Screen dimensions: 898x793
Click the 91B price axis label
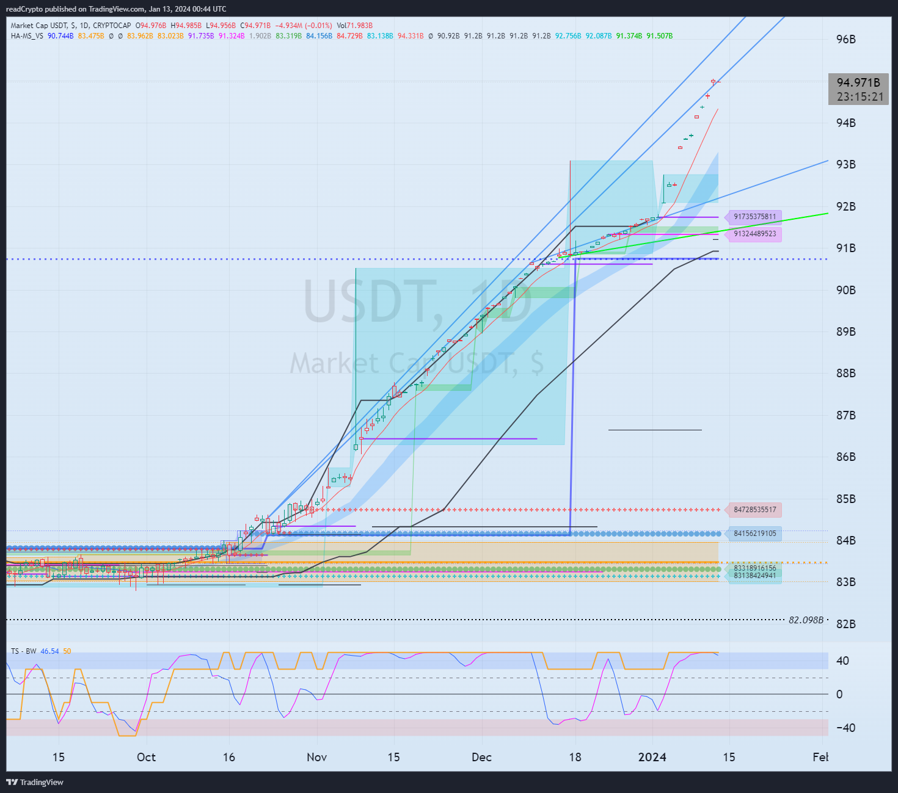(845, 248)
